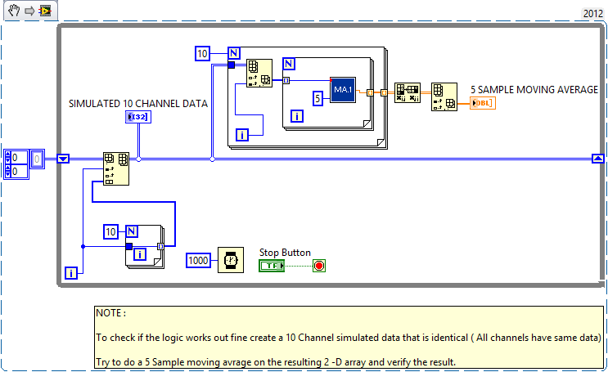608x372 pixels.
Task: Click the Index Array function inside outer For Loop
Action: point(259,73)
